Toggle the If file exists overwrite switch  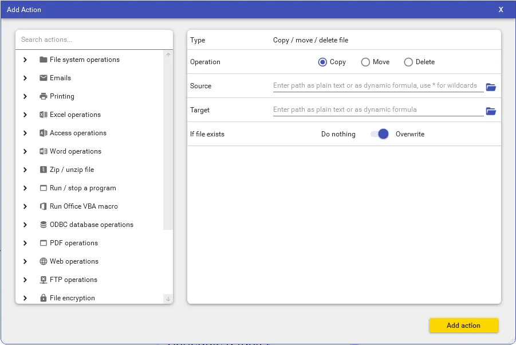380,134
